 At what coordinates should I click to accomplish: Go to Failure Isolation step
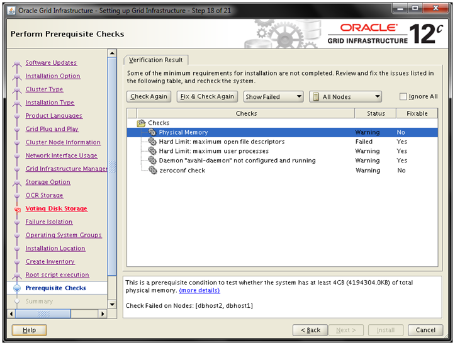[49, 222]
